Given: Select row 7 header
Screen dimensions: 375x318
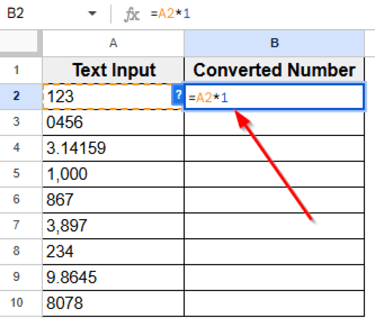Looking at the screenshot, I should [x=16, y=225].
